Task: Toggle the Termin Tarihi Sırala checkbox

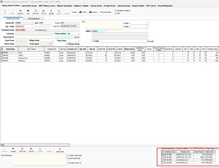Action: (67, 155)
